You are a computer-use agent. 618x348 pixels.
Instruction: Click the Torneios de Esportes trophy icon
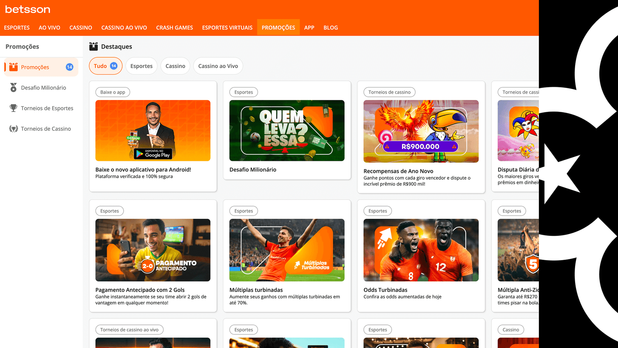[14, 108]
